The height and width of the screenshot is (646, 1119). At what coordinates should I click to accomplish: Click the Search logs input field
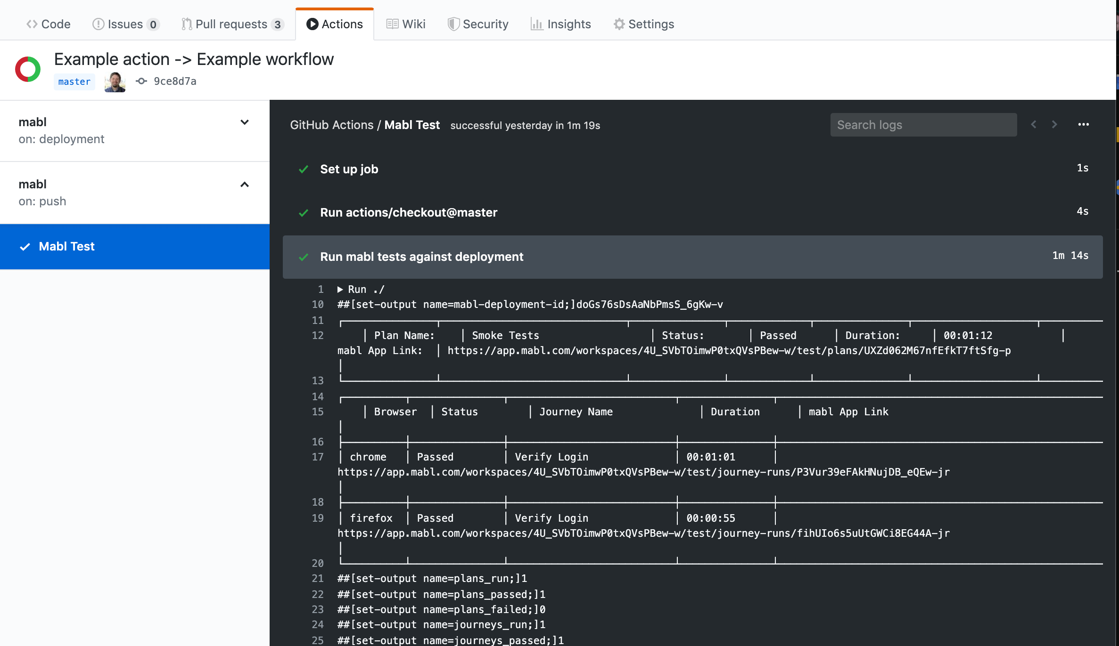[x=923, y=124]
